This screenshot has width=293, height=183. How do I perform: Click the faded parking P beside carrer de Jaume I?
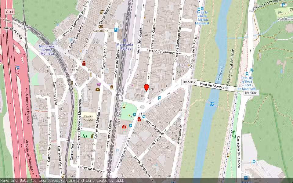click(x=118, y=151)
